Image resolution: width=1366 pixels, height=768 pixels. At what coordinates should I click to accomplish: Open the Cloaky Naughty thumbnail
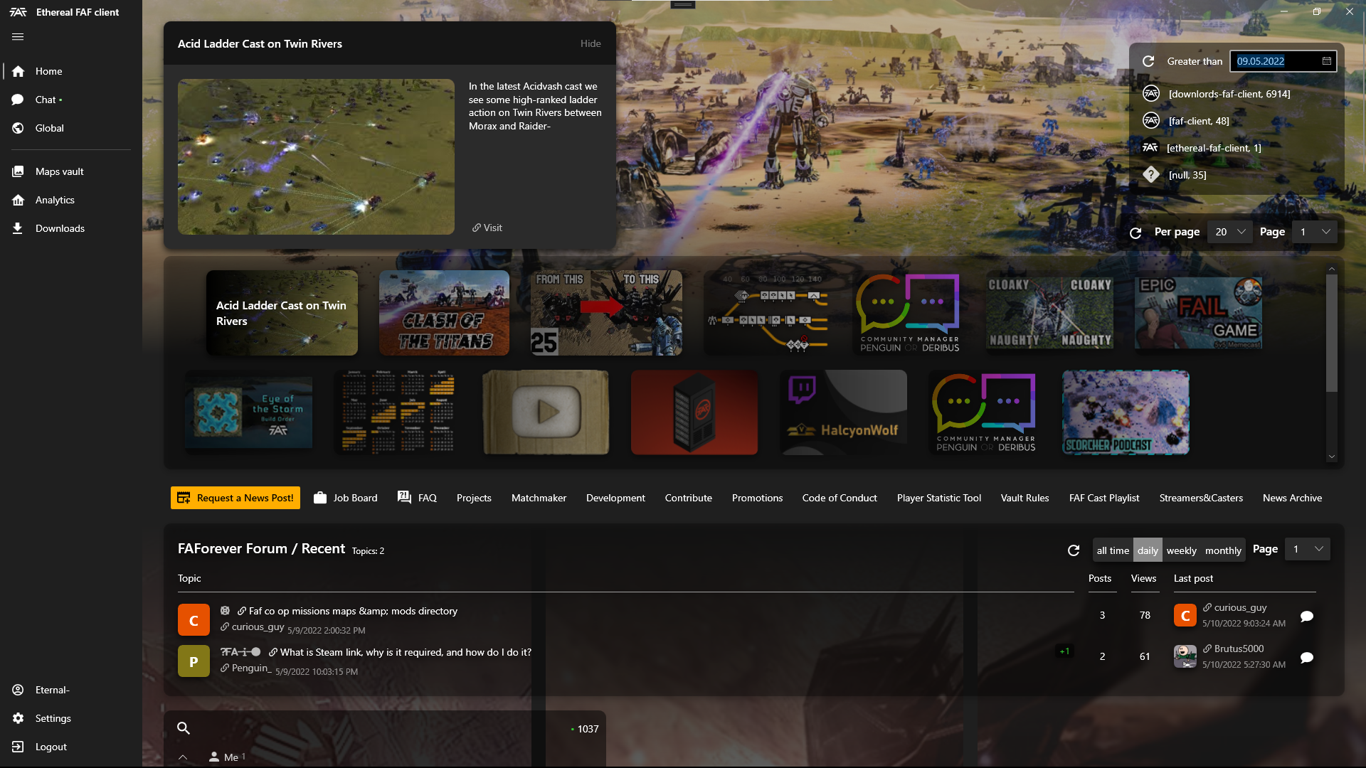coord(1049,313)
